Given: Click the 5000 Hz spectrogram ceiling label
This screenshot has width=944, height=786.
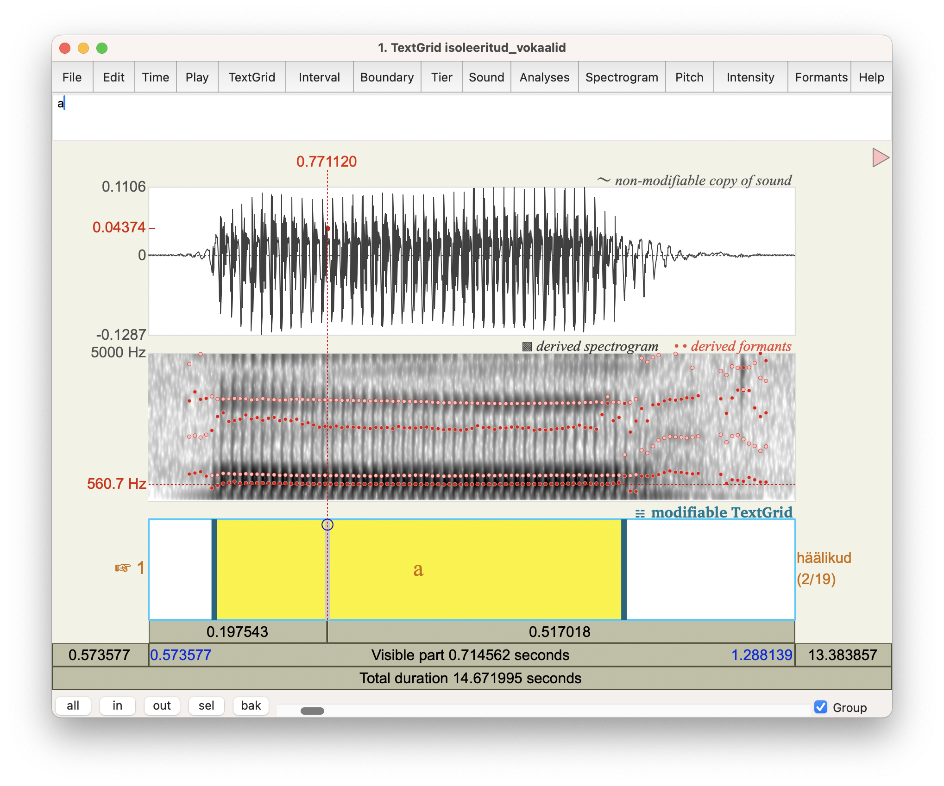Looking at the screenshot, I should (118, 352).
